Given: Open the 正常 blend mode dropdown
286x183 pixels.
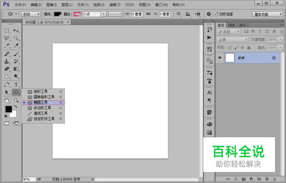Looking at the screenshot, I should click(232, 39).
